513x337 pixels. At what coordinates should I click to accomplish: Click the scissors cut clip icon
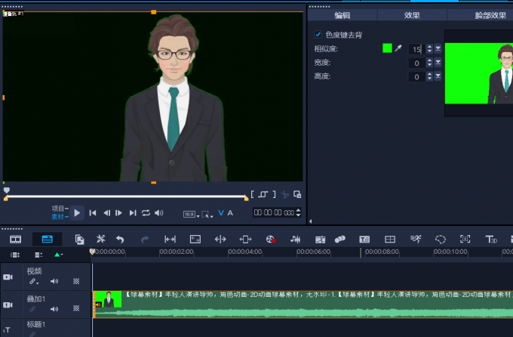(285, 195)
